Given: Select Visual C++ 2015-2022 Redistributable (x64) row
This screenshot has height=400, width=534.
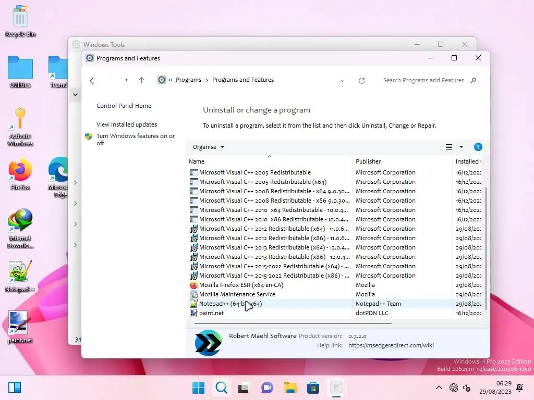Looking at the screenshot, I should pos(335,266).
